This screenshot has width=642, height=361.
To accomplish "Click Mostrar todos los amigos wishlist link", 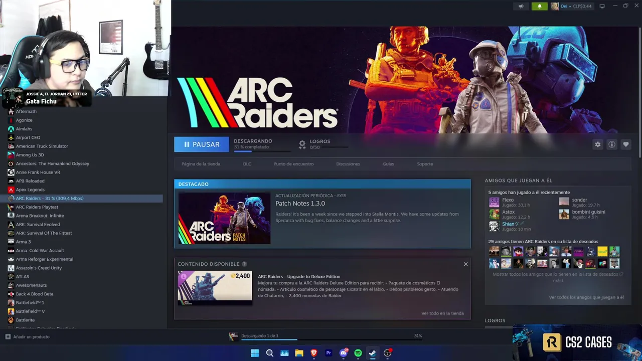I will click(x=558, y=277).
